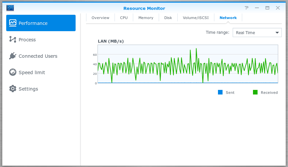Switch to the Overview tab

[x=100, y=18]
